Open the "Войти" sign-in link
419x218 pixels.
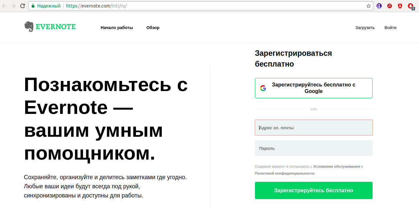(x=390, y=28)
